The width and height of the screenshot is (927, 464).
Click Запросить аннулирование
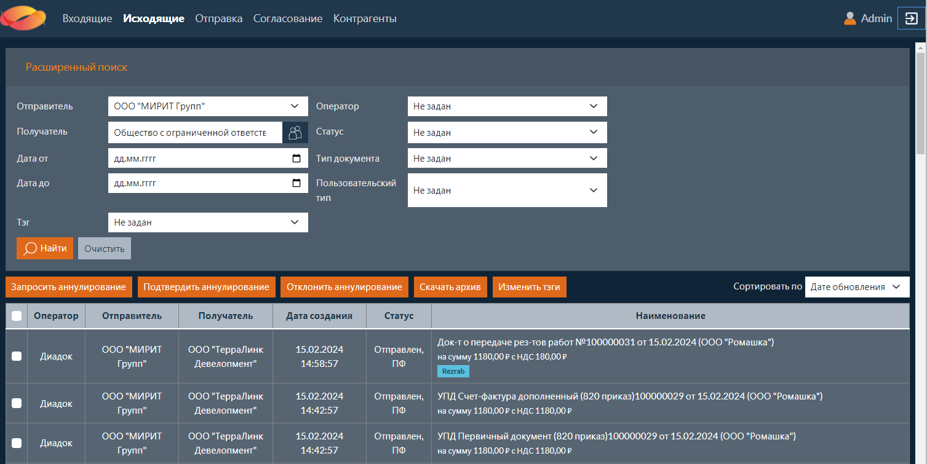pos(68,287)
